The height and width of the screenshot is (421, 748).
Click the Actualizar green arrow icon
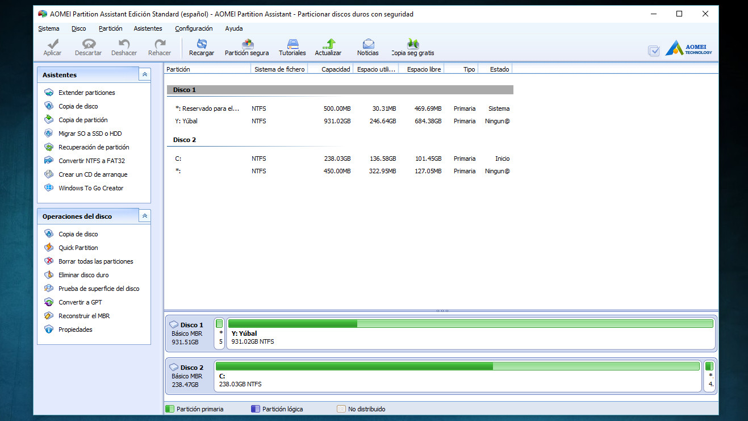(x=328, y=44)
